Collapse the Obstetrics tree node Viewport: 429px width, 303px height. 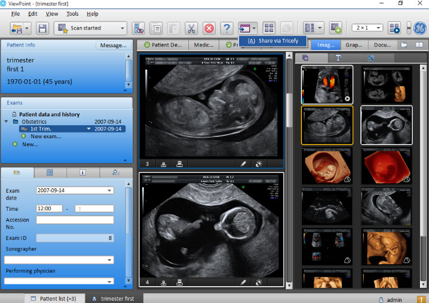coord(7,122)
